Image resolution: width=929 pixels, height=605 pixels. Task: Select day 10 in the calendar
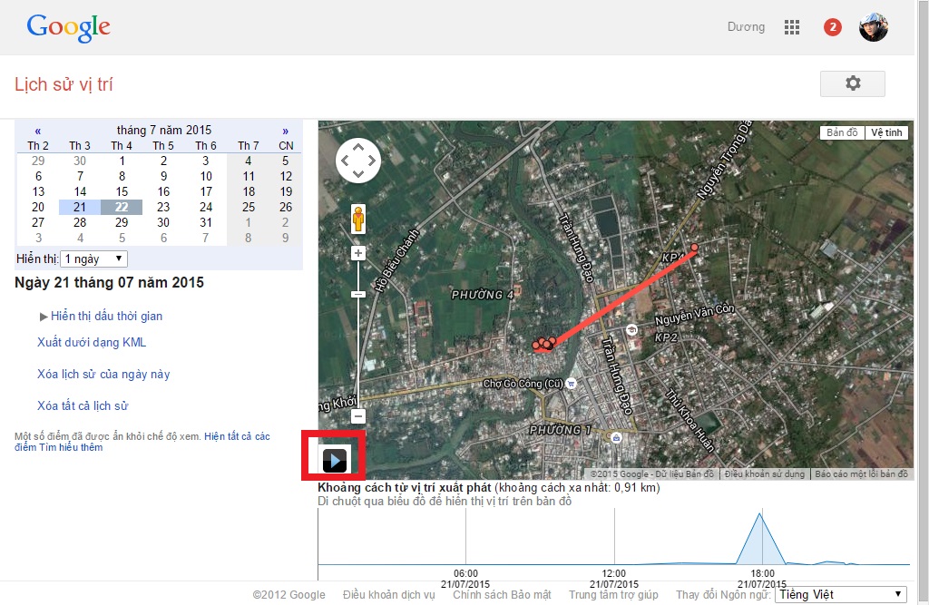(x=206, y=176)
